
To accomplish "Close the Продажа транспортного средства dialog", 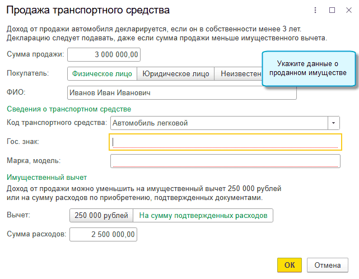I will coord(348,10).
